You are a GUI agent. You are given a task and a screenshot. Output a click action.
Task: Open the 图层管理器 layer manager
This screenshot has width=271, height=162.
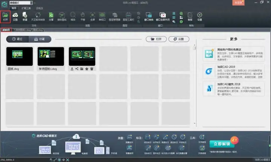pos(114,17)
